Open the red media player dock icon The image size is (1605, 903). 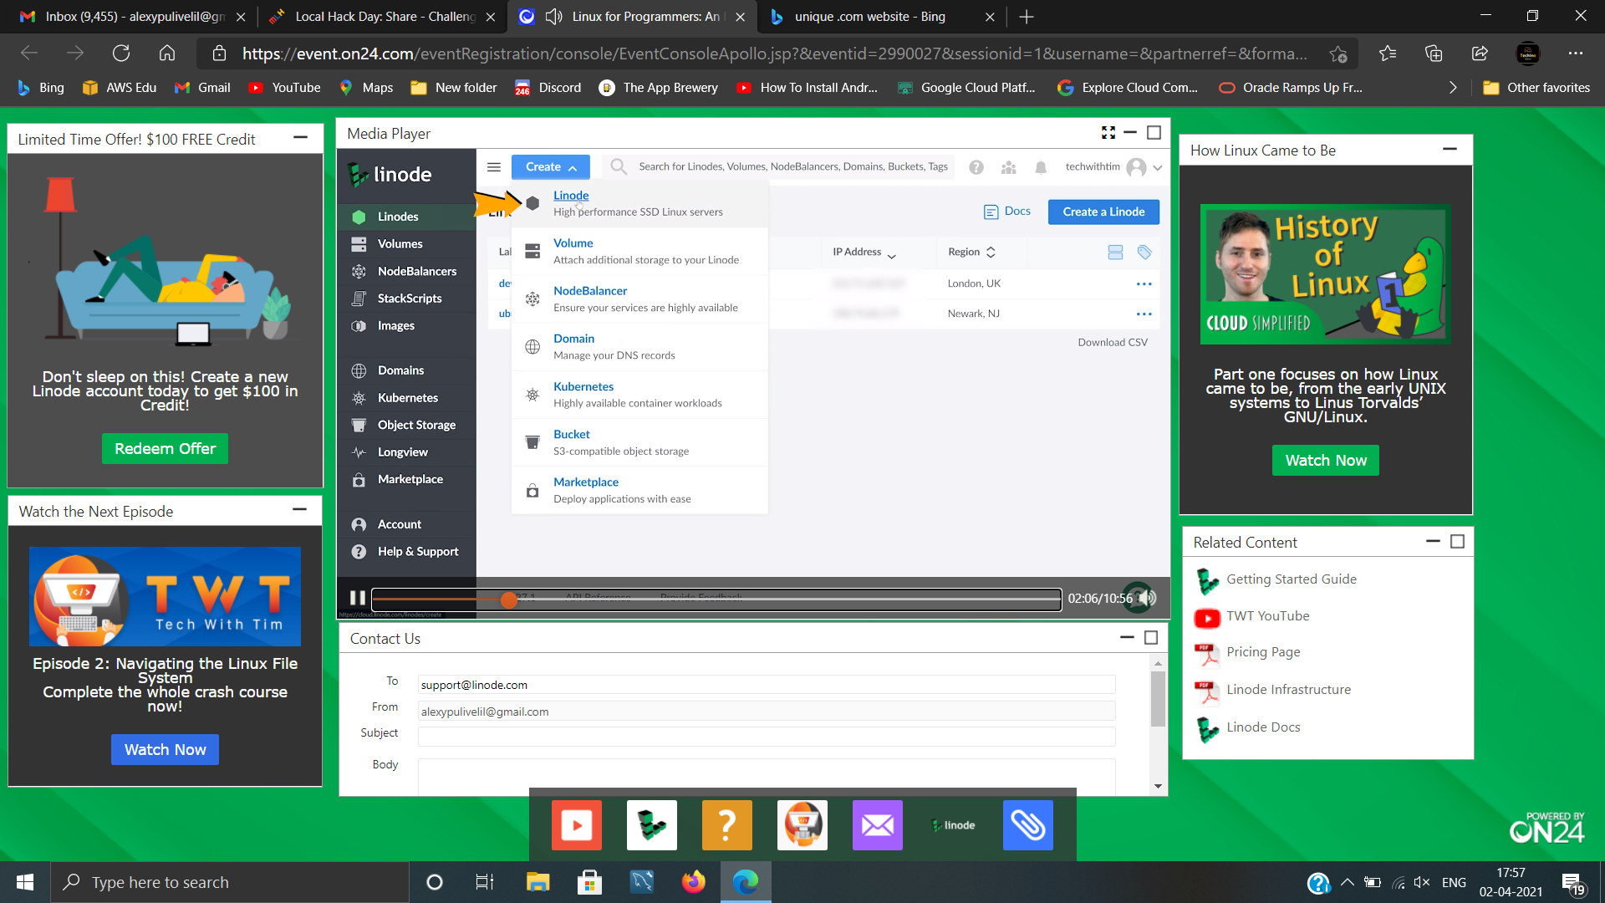(x=576, y=825)
